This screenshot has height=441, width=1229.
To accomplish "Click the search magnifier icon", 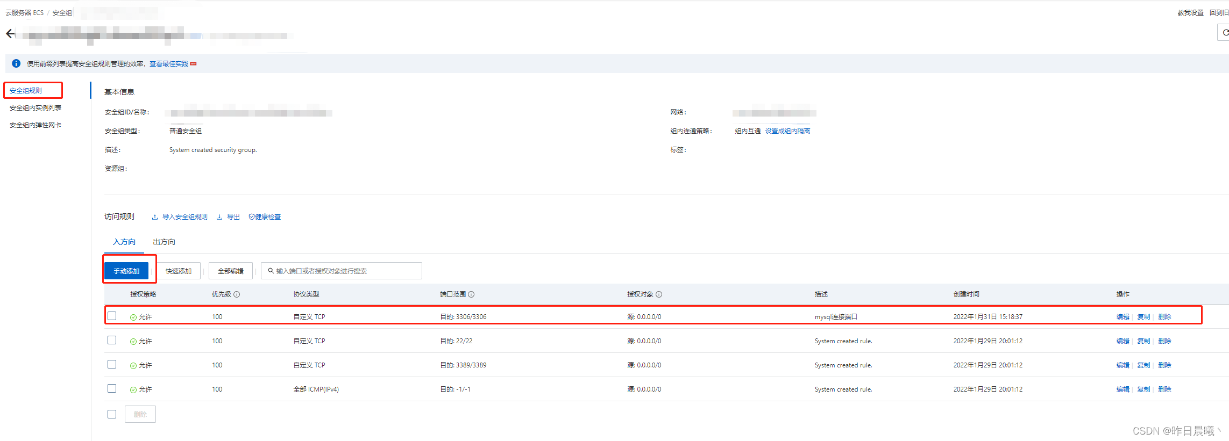I will pos(271,271).
